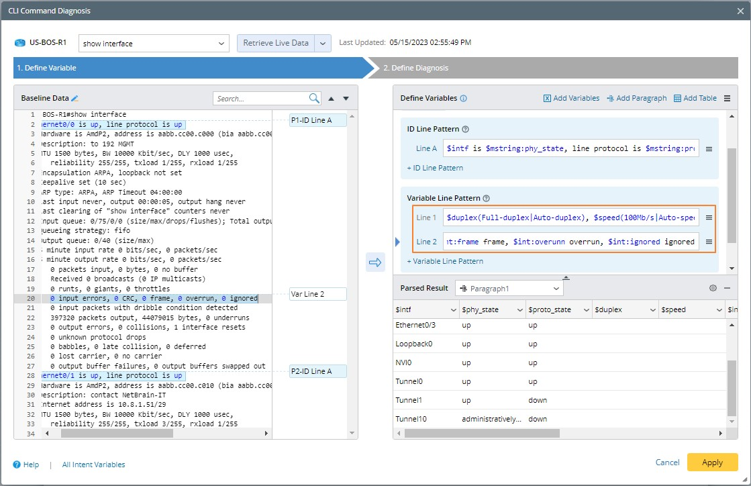Image resolution: width=751 pixels, height=486 pixels.
Task: Click the info icon beside Define Variables
Action: pos(464,99)
